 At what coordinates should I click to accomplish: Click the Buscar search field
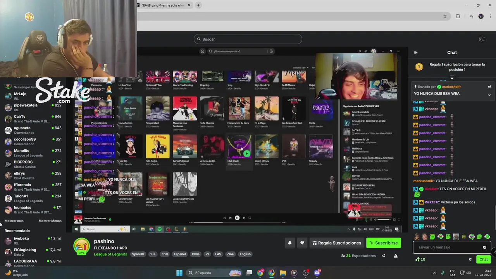pos(248,39)
